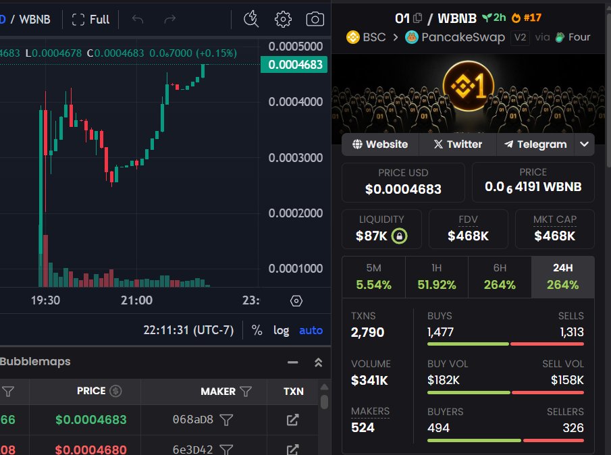Viewport: 611px width, 455px height.
Task: Click the BSC chain logo
Action: tap(353, 37)
